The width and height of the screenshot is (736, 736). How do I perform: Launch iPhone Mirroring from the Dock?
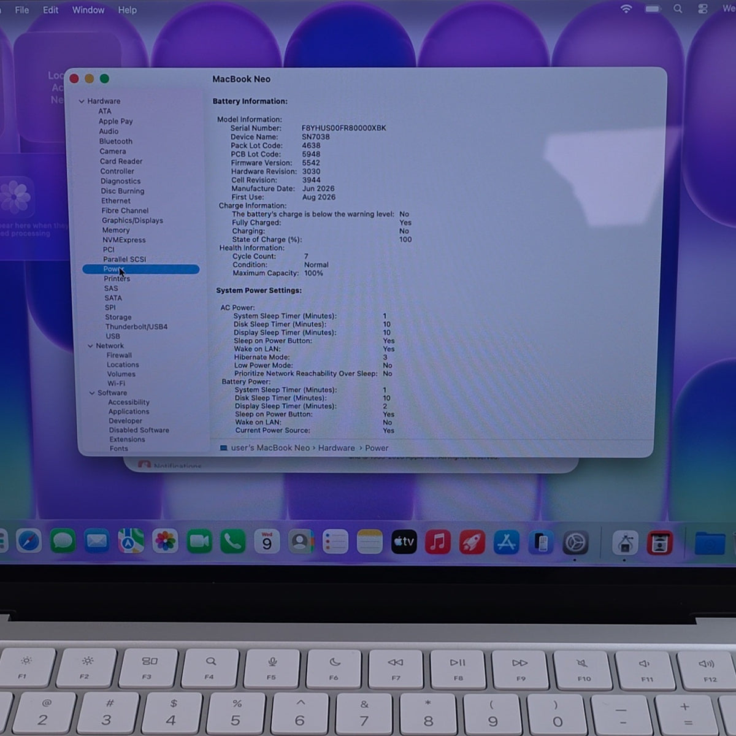point(541,542)
